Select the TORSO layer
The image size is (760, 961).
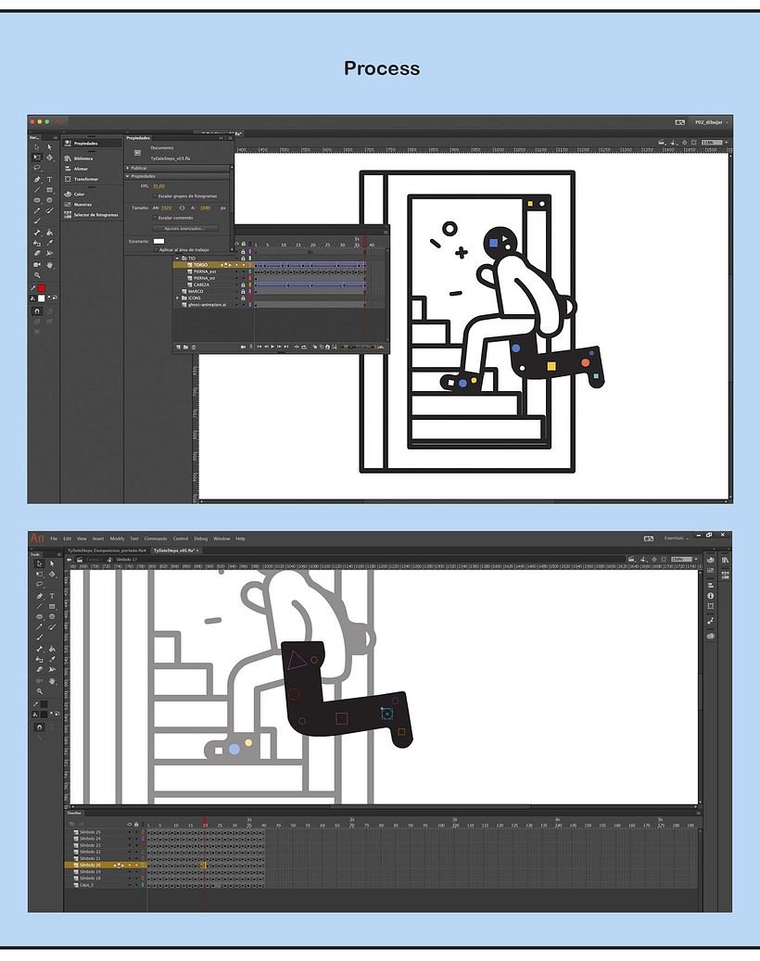coord(214,265)
